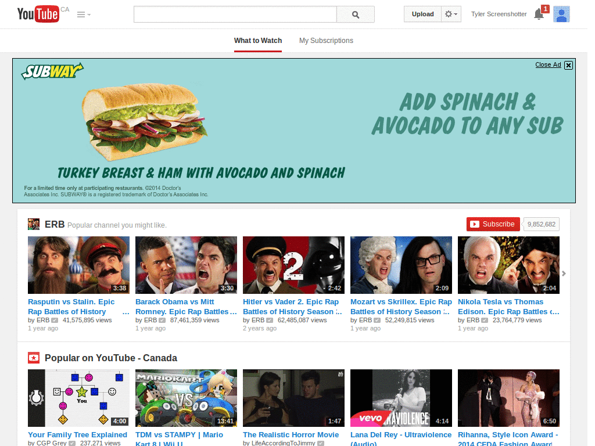Open Your Family Tree Explained thumbnail

pyautogui.click(x=78, y=398)
